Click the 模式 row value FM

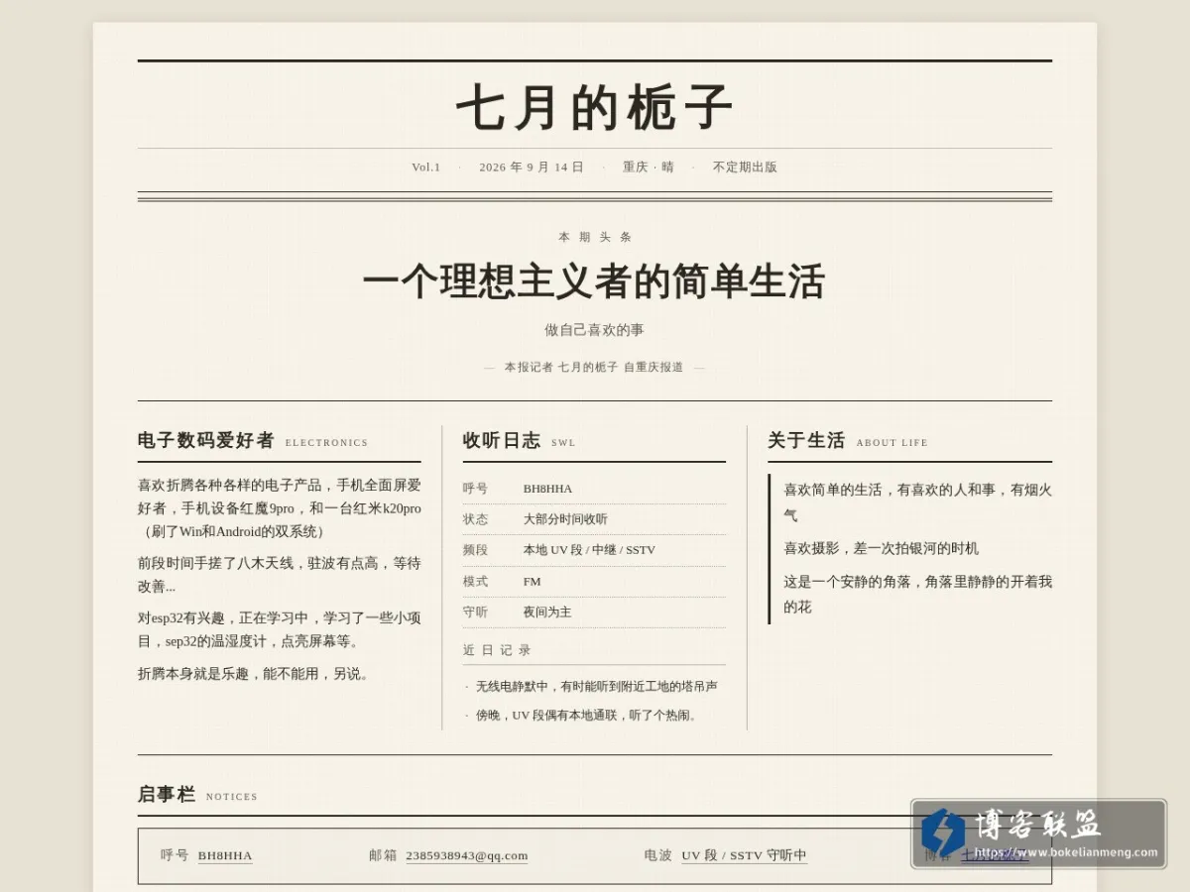[x=532, y=582]
